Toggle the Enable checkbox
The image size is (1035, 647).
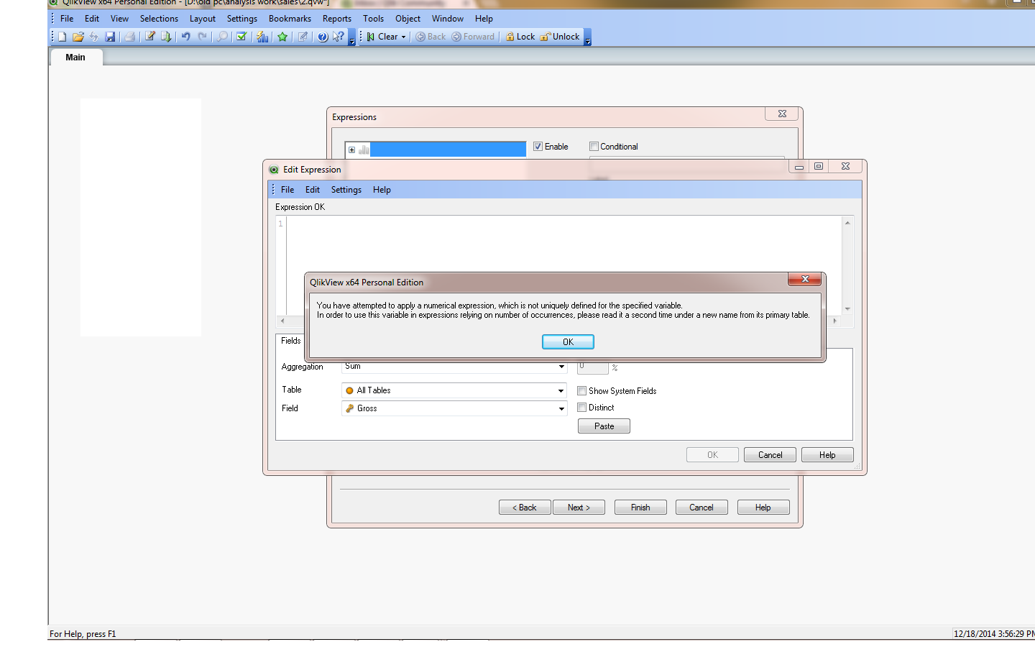[538, 147]
